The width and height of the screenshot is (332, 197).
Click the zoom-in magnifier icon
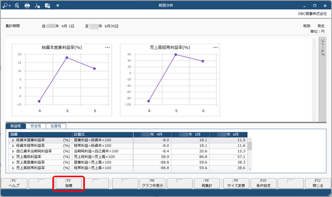pos(7,6)
